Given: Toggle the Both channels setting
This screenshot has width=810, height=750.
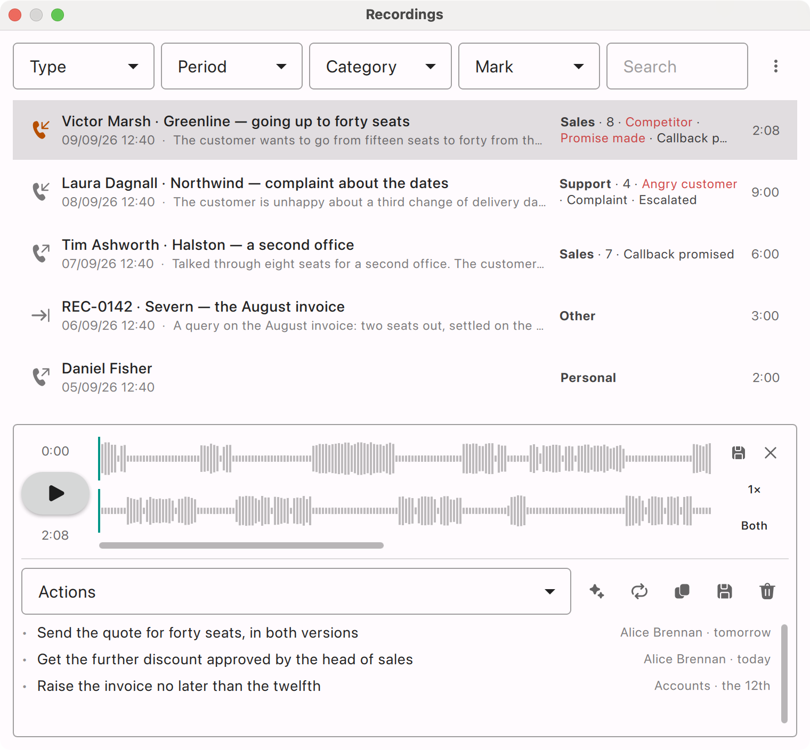Looking at the screenshot, I should click(x=754, y=526).
